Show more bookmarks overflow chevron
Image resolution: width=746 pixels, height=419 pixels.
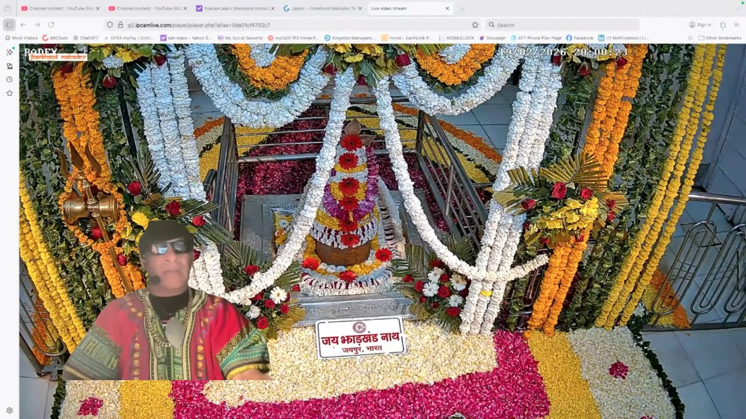[690, 38]
